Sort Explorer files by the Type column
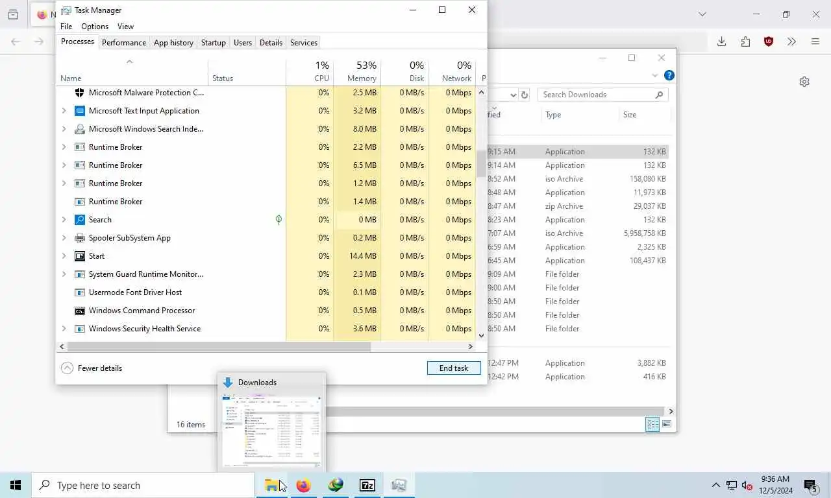The height and width of the screenshot is (498, 831). (580, 115)
